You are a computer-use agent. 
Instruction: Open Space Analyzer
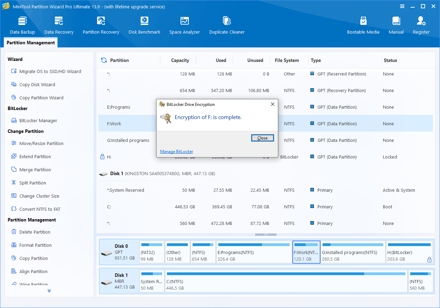click(185, 25)
